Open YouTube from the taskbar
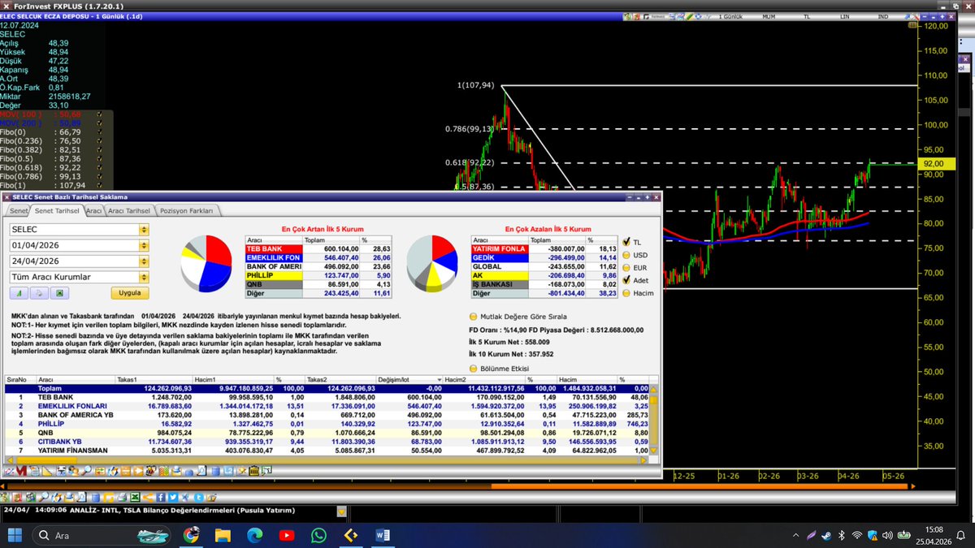This screenshot has width=975, height=548. click(x=286, y=535)
